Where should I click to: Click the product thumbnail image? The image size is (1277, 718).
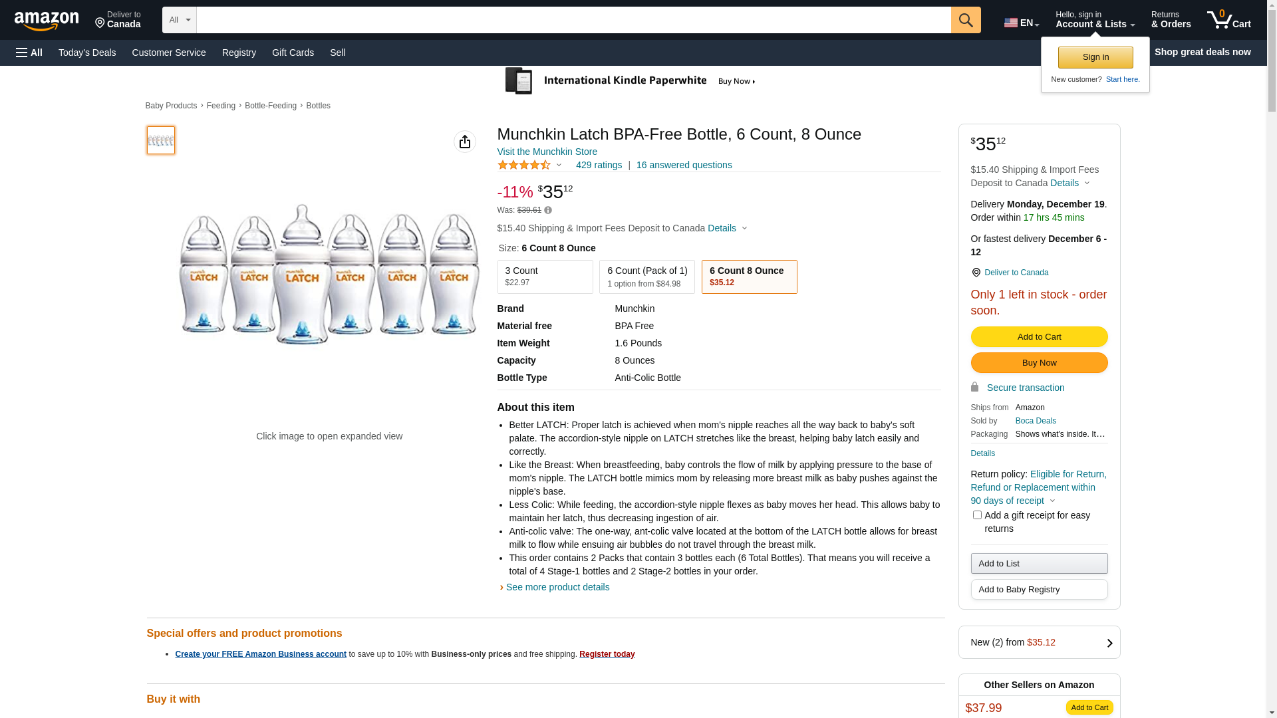161,140
